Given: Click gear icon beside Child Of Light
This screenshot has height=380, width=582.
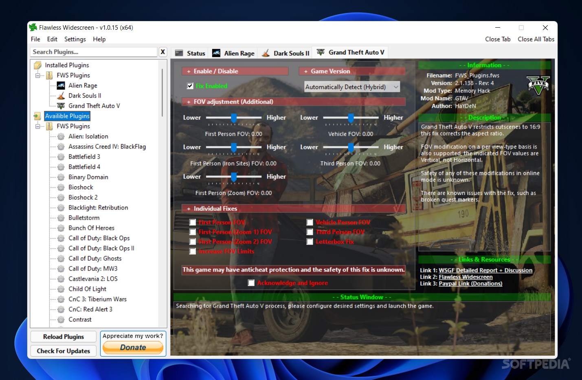Looking at the screenshot, I should tap(61, 289).
